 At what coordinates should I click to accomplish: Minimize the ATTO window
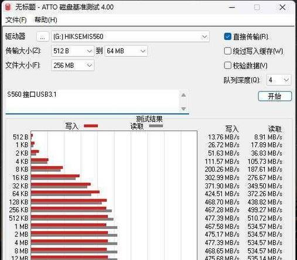(x=232, y=8)
